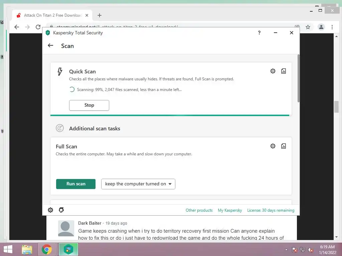Open Kaspersky help question mark

259,33
